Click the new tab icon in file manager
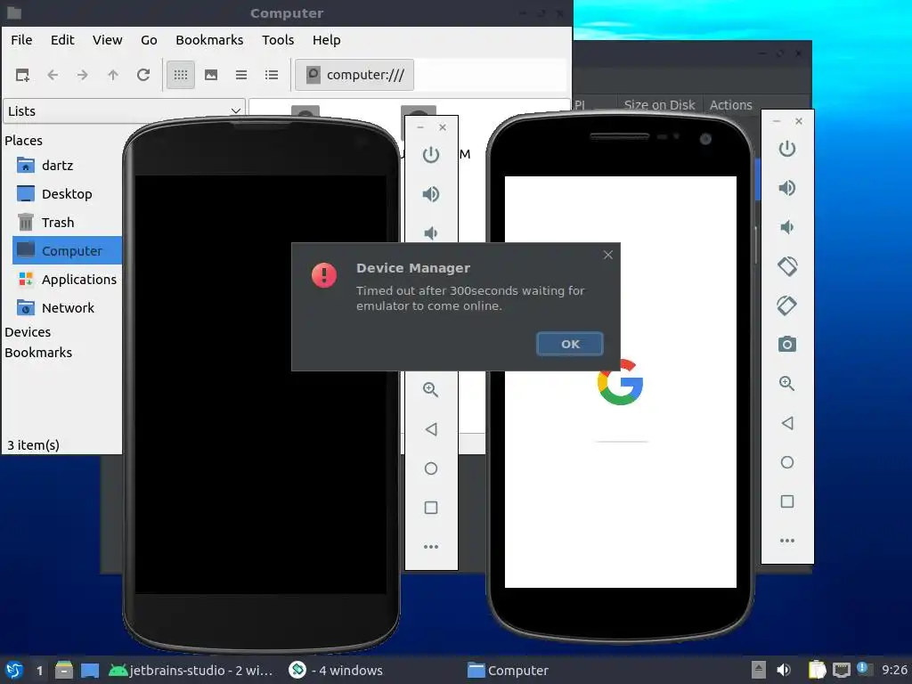 point(22,75)
